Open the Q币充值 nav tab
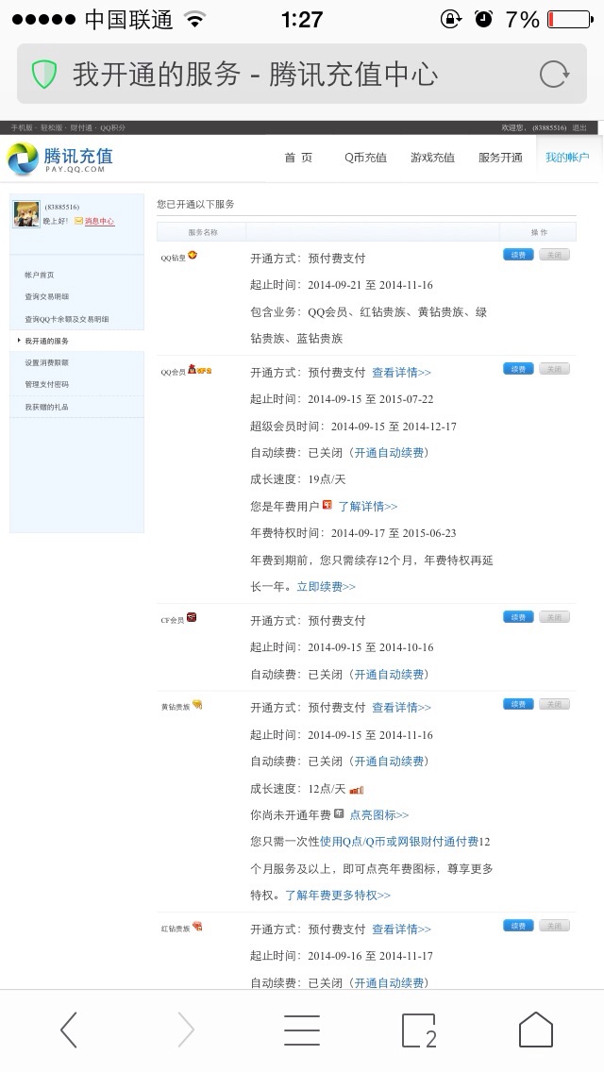Screen dimensions: 604x1072 [365, 158]
